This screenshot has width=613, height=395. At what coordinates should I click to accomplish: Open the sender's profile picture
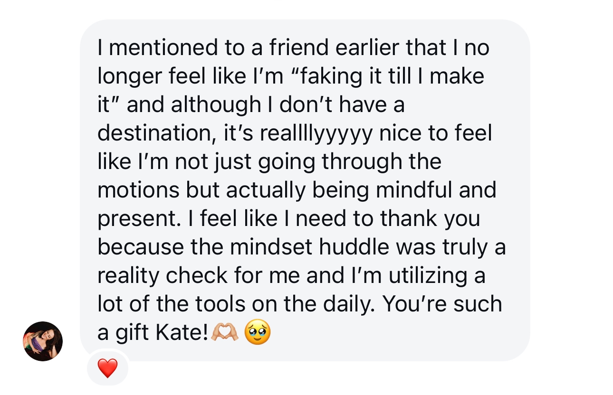pos(43,341)
